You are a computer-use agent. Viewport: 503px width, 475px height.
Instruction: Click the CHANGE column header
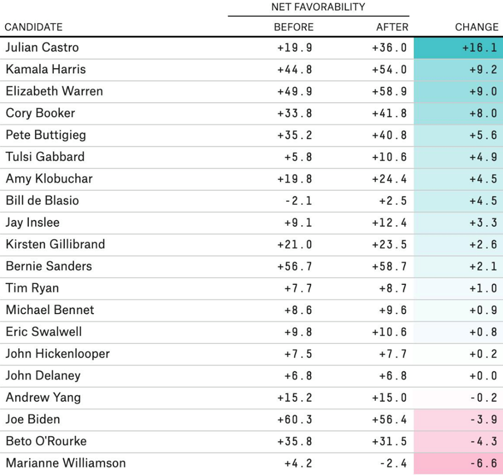(x=477, y=27)
